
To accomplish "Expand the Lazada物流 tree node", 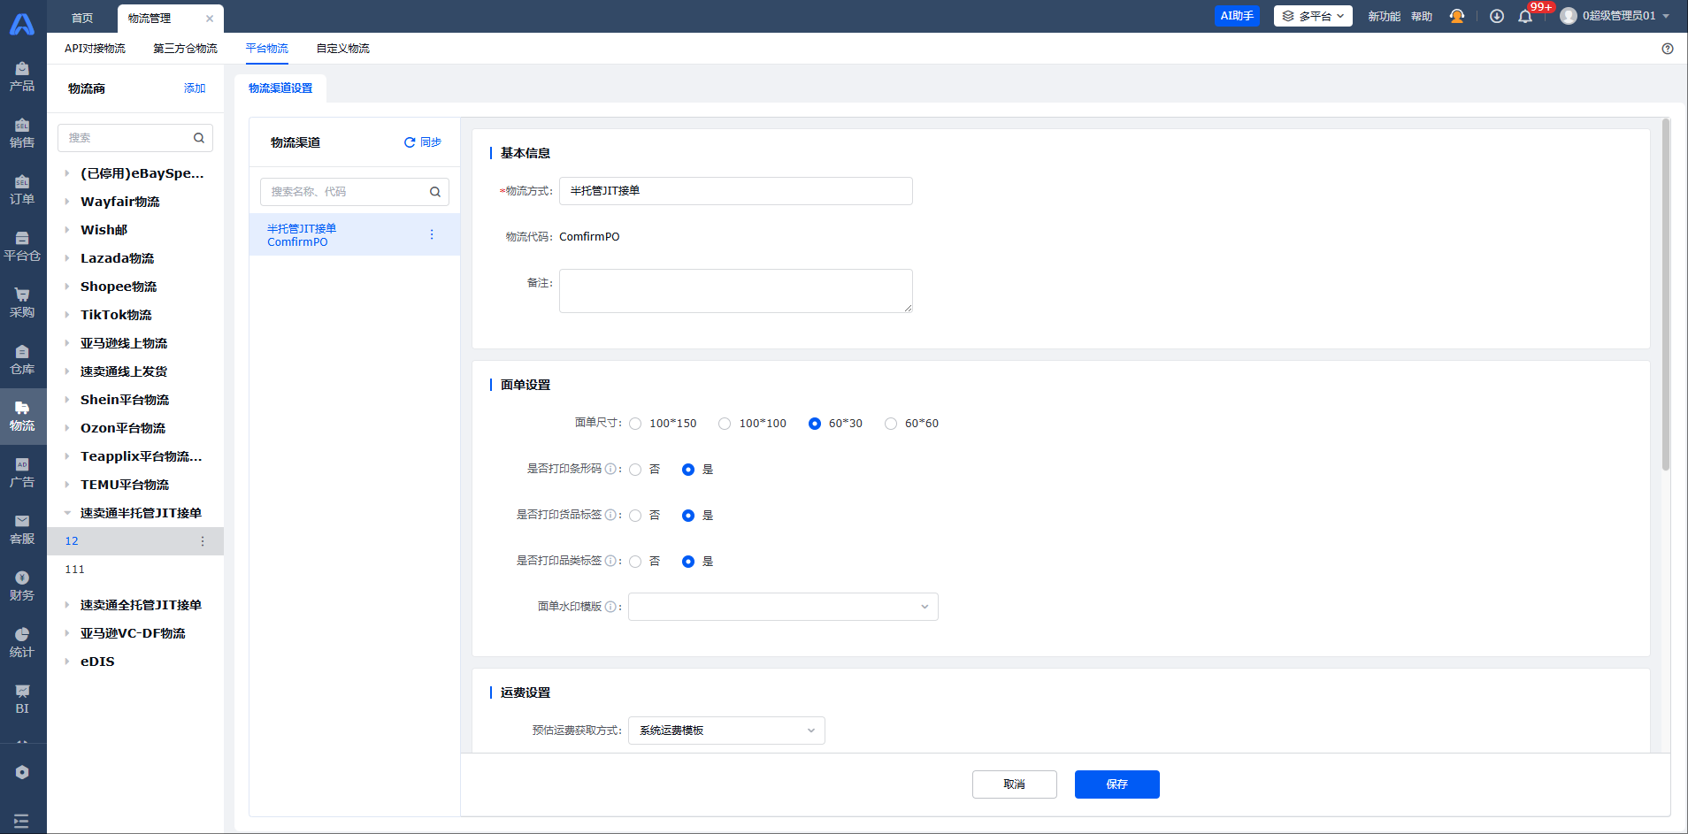I will pyautogui.click(x=66, y=258).
